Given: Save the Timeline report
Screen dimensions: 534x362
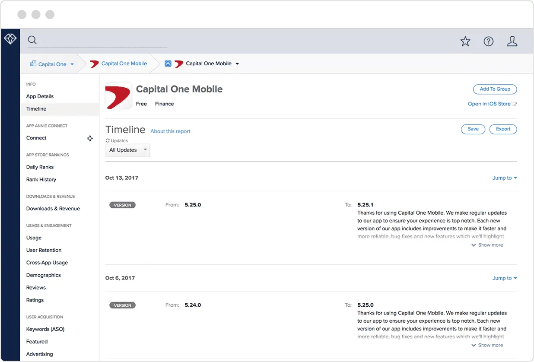Looking at the screenshot, I should click(473, 129).
